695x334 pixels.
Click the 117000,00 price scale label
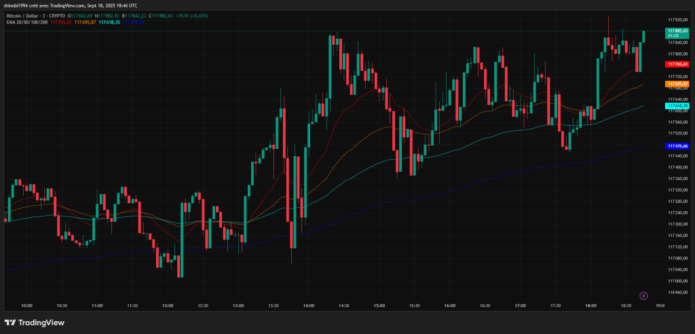(x=677, y=280)
